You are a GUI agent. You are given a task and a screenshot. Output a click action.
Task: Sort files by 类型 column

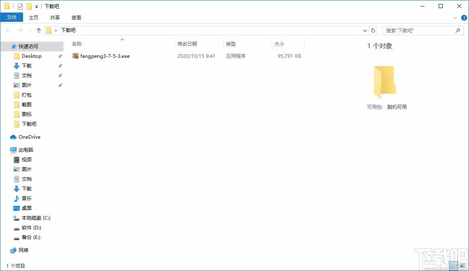click(x=230, y=44)
